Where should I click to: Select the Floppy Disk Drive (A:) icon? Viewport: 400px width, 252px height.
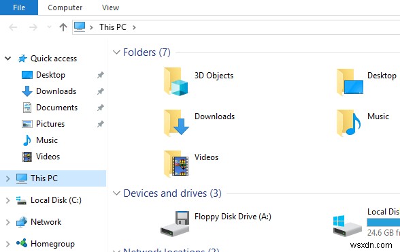point(175,223)
